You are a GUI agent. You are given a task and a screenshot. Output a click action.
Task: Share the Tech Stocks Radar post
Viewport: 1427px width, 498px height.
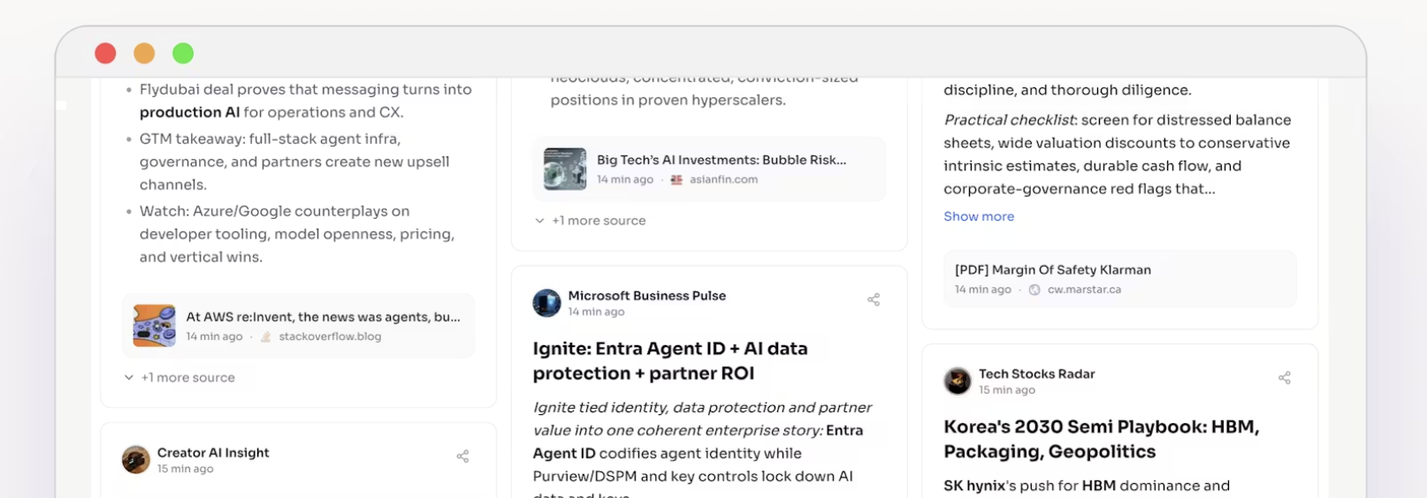pos(1285,378)
